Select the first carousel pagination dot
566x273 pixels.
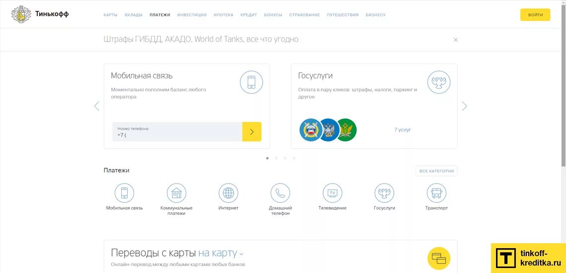point(268,158)
